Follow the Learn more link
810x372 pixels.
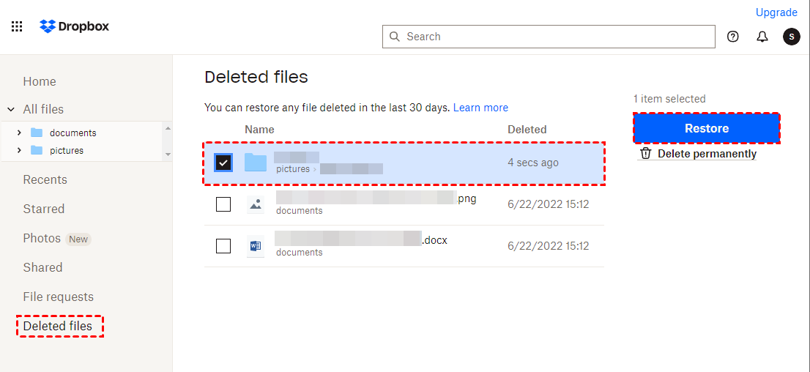click(480, 108)
